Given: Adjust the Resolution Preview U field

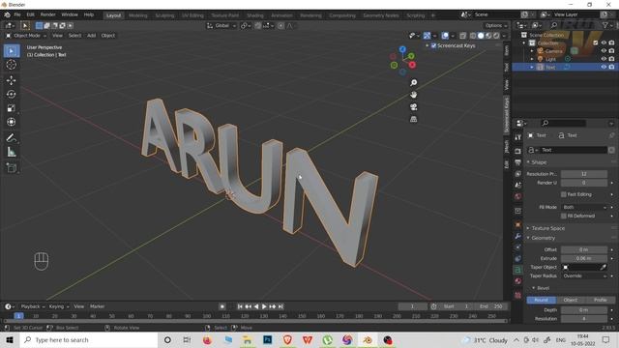Looking at the screenshot, I should 584,174.
